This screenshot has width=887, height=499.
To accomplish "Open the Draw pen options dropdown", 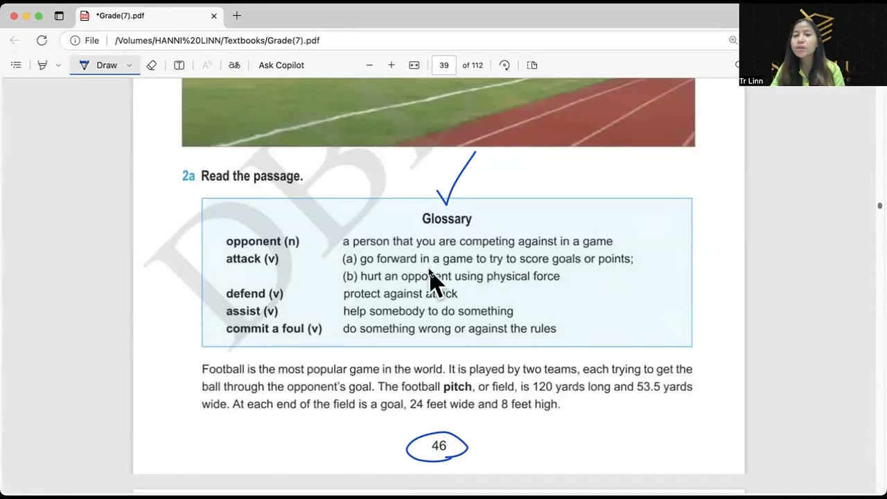I will click(129, 65).
